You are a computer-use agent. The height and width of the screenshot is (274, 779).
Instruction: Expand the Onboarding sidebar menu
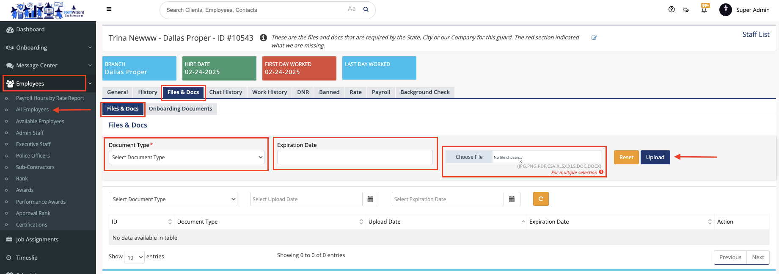[x=48, y=47]
